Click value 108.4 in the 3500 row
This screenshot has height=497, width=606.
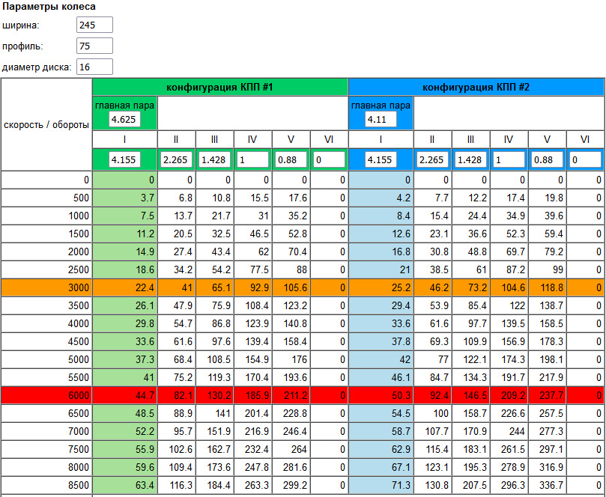click(x=257, y=306)
